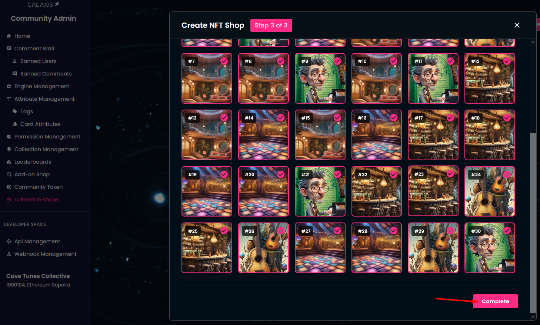Close the Create NFT Shop dialog
The image size is (540, 325).
click(x=517, y=25)
